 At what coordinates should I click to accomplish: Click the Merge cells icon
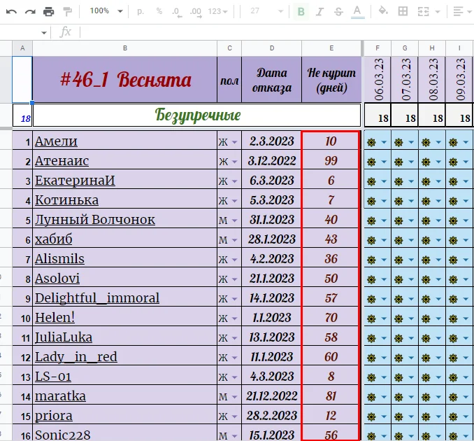click(x=423, y=11)
